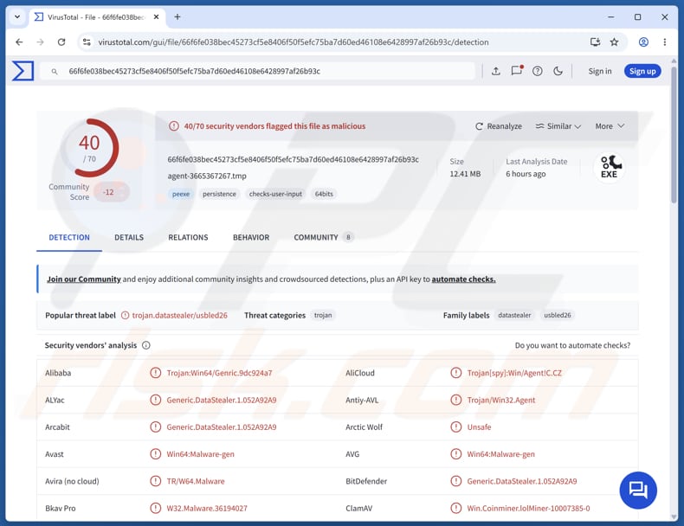Click the site information icon in address bar
Screen dimensions: 684x526
point(87,42)
